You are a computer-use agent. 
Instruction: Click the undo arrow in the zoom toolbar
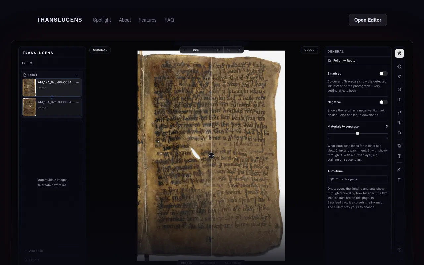(229, 50)
